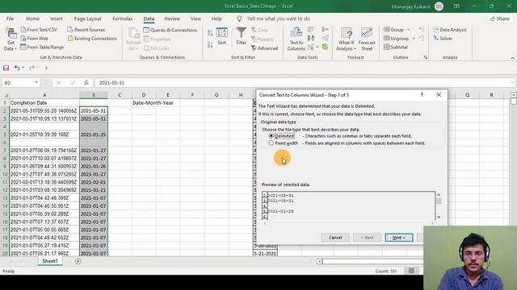Screen dimensions: 517x290
Task: Open Data Analysis tool
Action: point(450,30)
